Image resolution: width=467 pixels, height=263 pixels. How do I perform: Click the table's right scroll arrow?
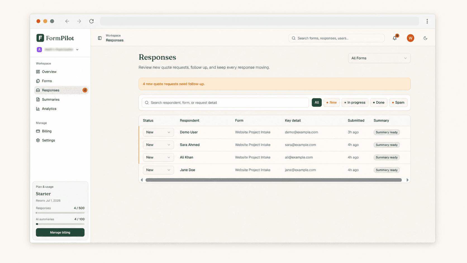coord(408,180)
